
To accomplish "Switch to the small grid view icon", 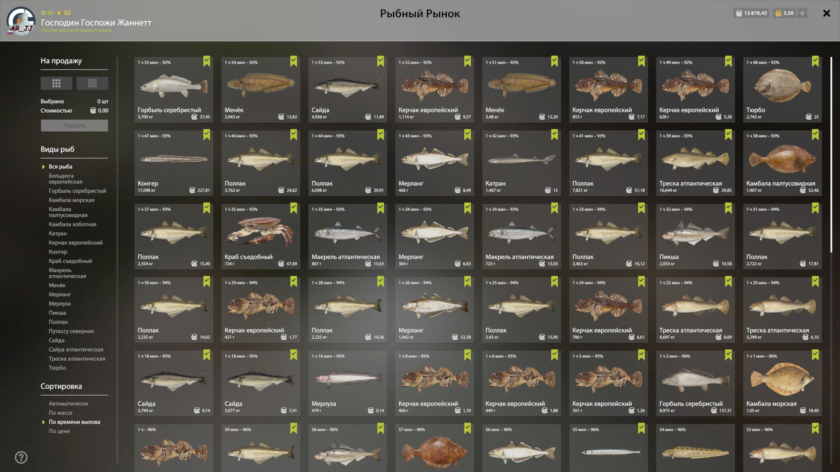I will pos(92,83).
